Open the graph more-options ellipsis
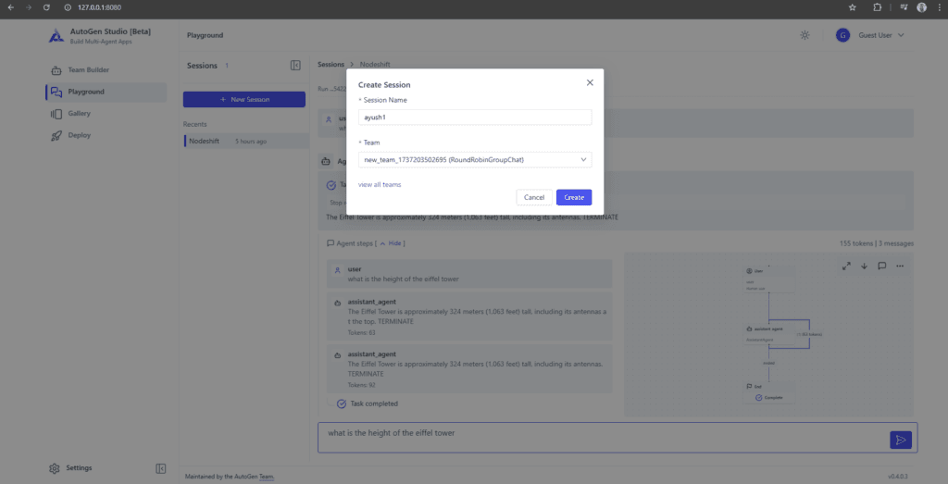 (x=900, y=266)
